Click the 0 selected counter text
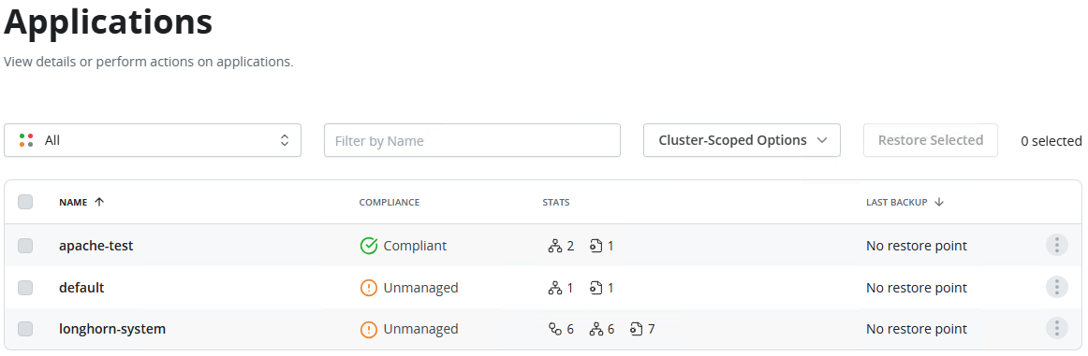The image size is (1088, 356). click(x=1051, y=141)
